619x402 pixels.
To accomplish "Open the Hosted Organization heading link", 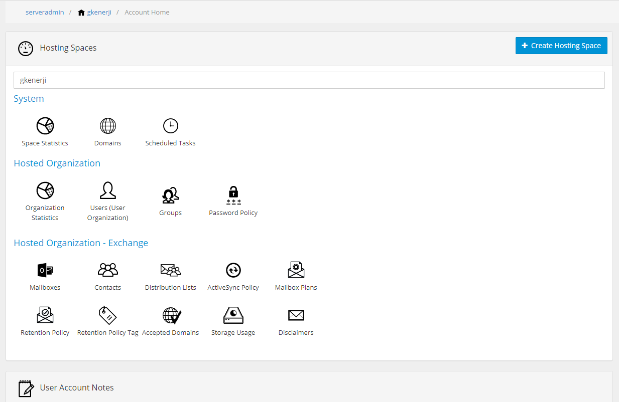I will [x=57, y=163].
